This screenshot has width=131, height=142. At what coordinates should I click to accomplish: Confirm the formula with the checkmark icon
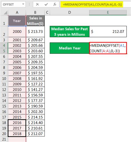click(46, 4)
